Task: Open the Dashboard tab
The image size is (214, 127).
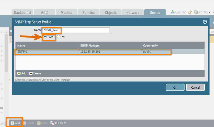Action: [22, 12]
